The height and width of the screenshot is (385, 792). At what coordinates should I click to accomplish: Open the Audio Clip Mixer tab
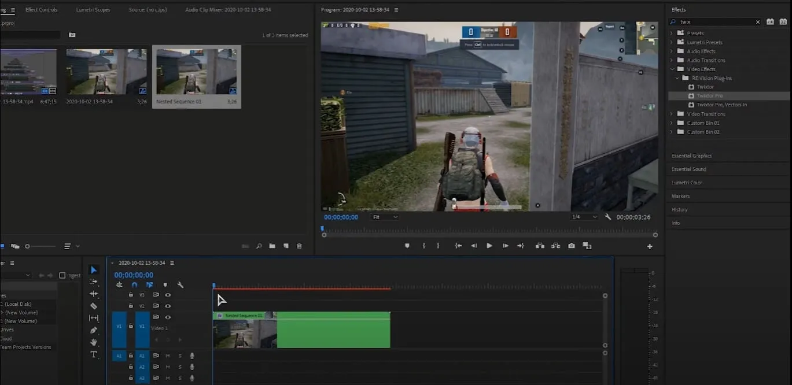(x=228, y=10)
